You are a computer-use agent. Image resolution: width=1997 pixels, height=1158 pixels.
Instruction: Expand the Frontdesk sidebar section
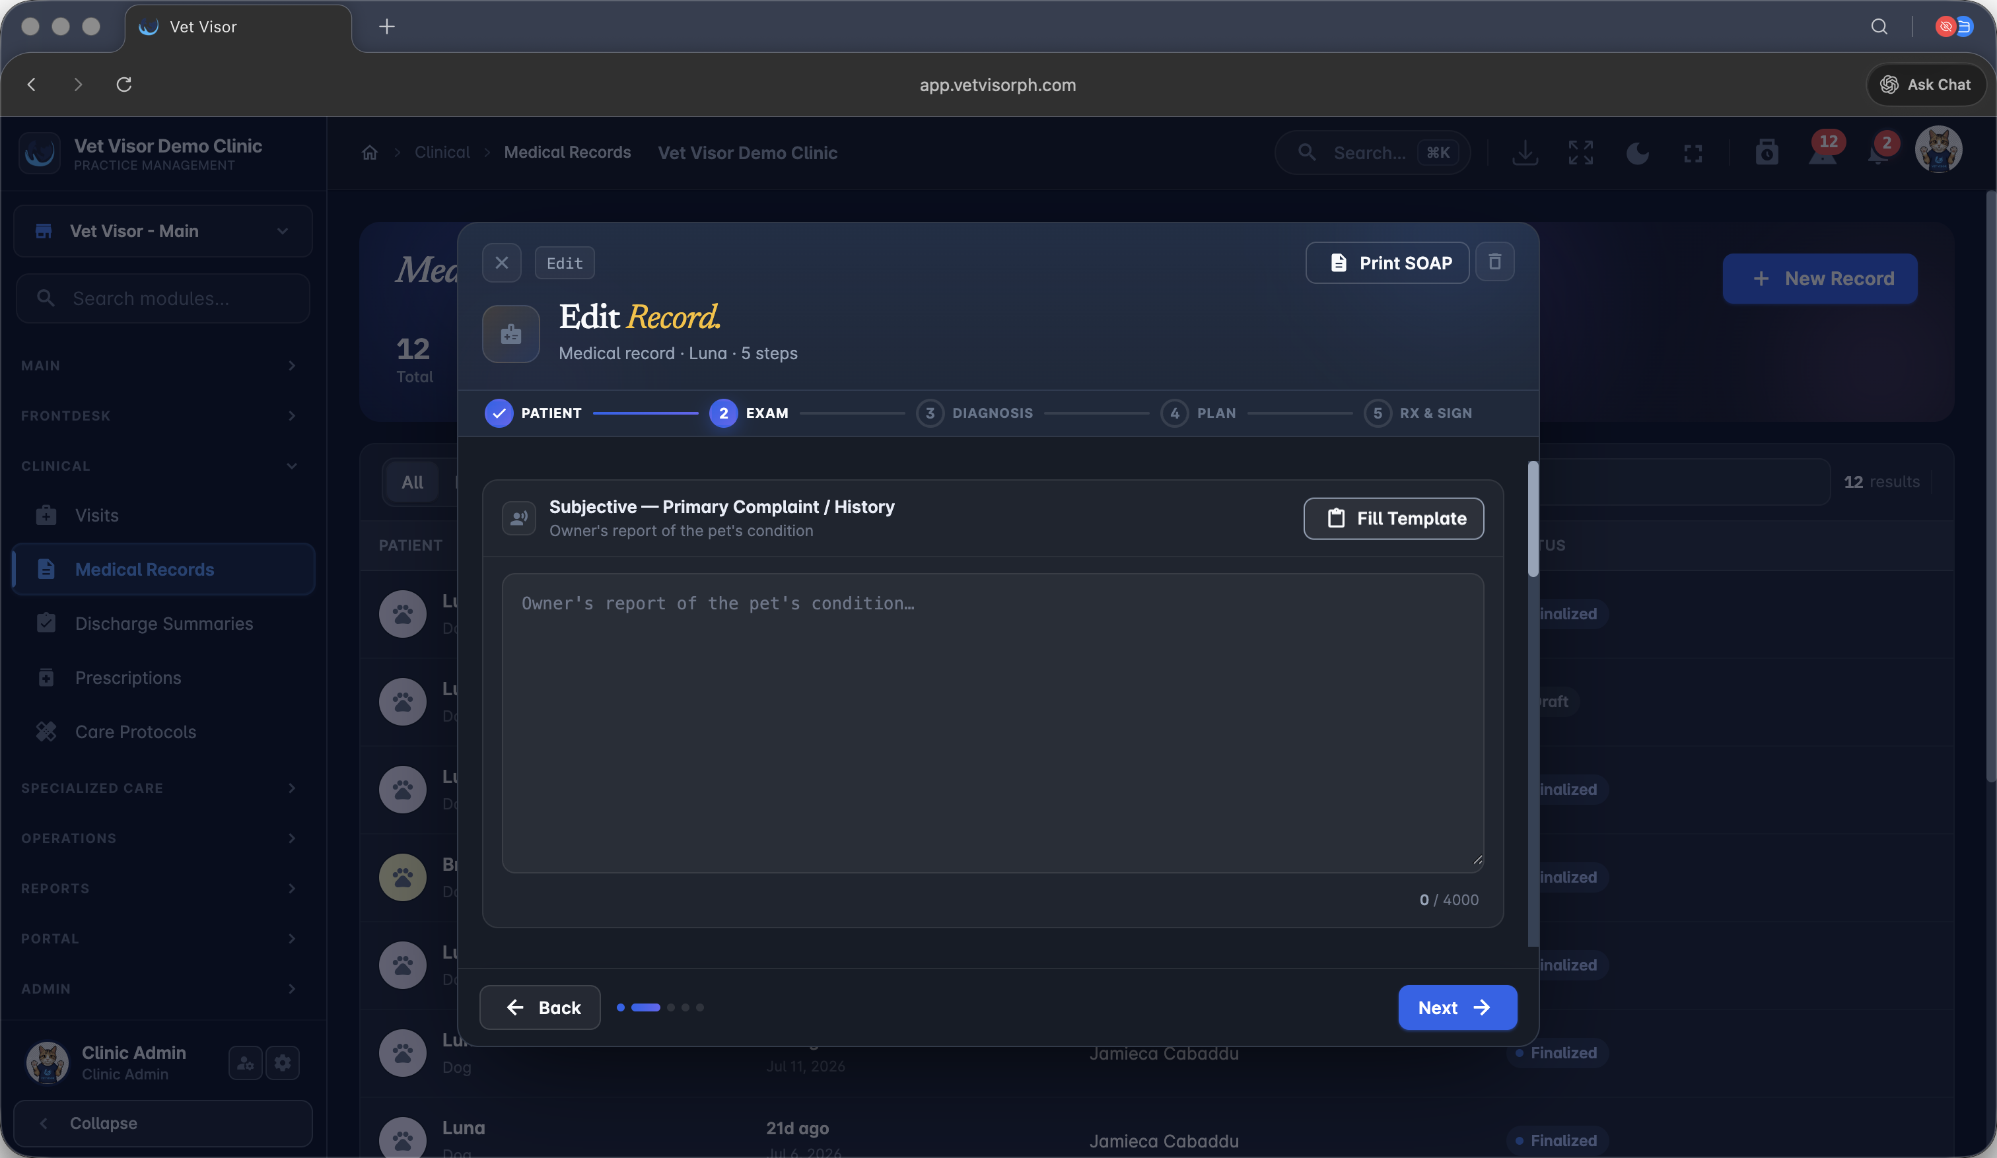158,416
